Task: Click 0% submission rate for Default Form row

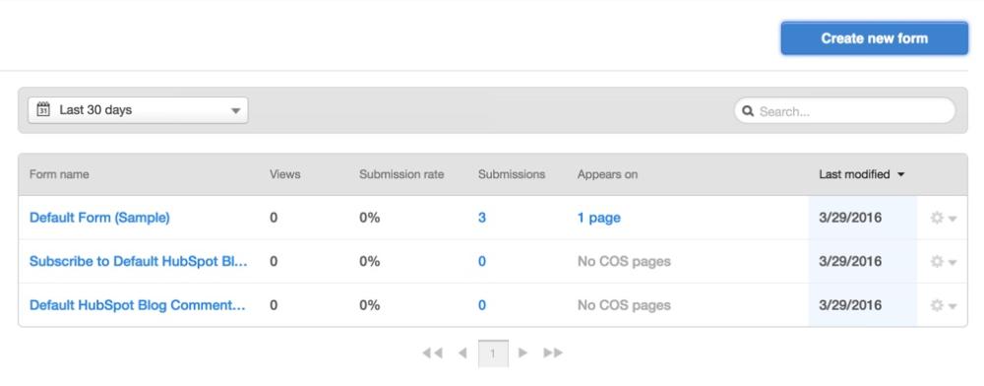Action: [x=370, y=218]
